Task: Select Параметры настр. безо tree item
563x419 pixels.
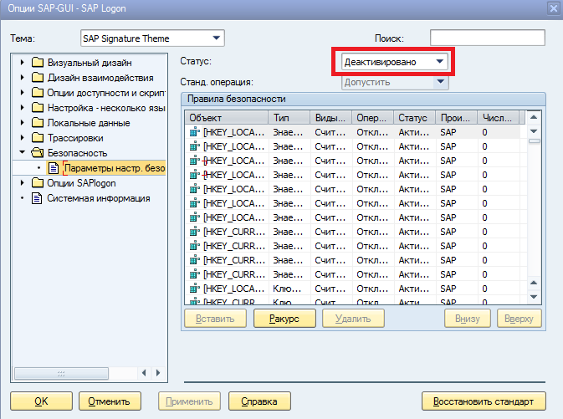Action: pos(114,168)
